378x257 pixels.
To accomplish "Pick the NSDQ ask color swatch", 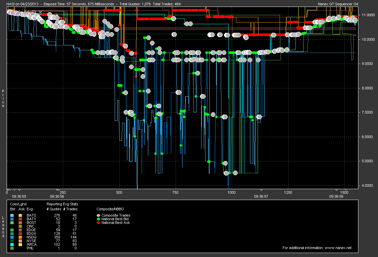I will (20, 237).
